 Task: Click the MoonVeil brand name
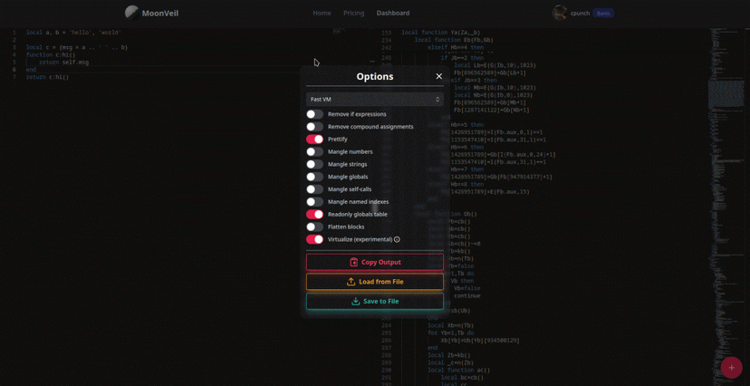(160, 14)
